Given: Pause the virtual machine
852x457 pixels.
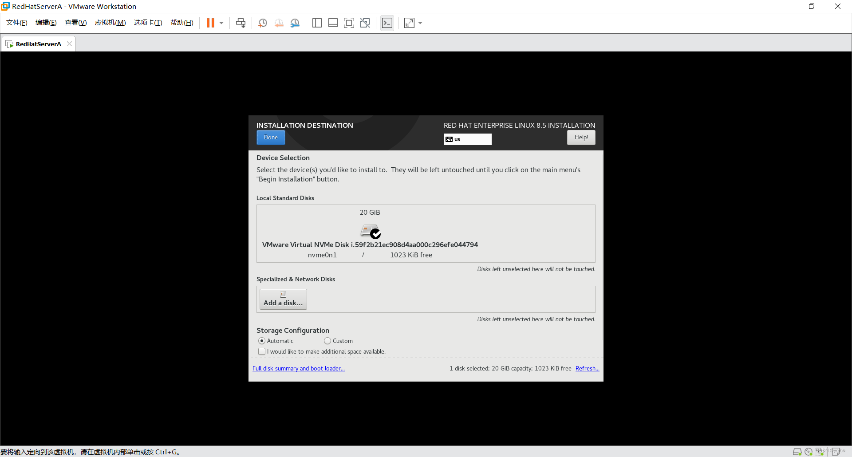Looking at the screenshot, I should click(210, 23).
